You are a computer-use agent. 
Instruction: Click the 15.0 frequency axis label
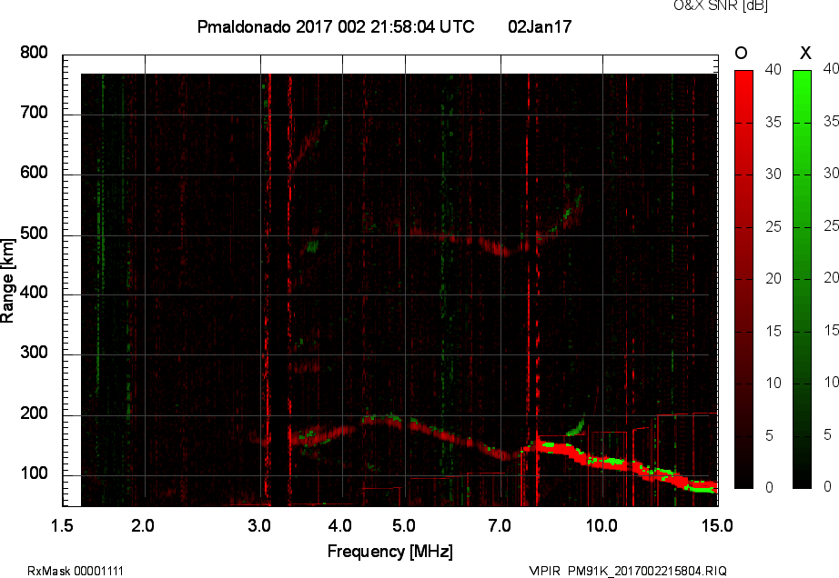coord(717,525)
